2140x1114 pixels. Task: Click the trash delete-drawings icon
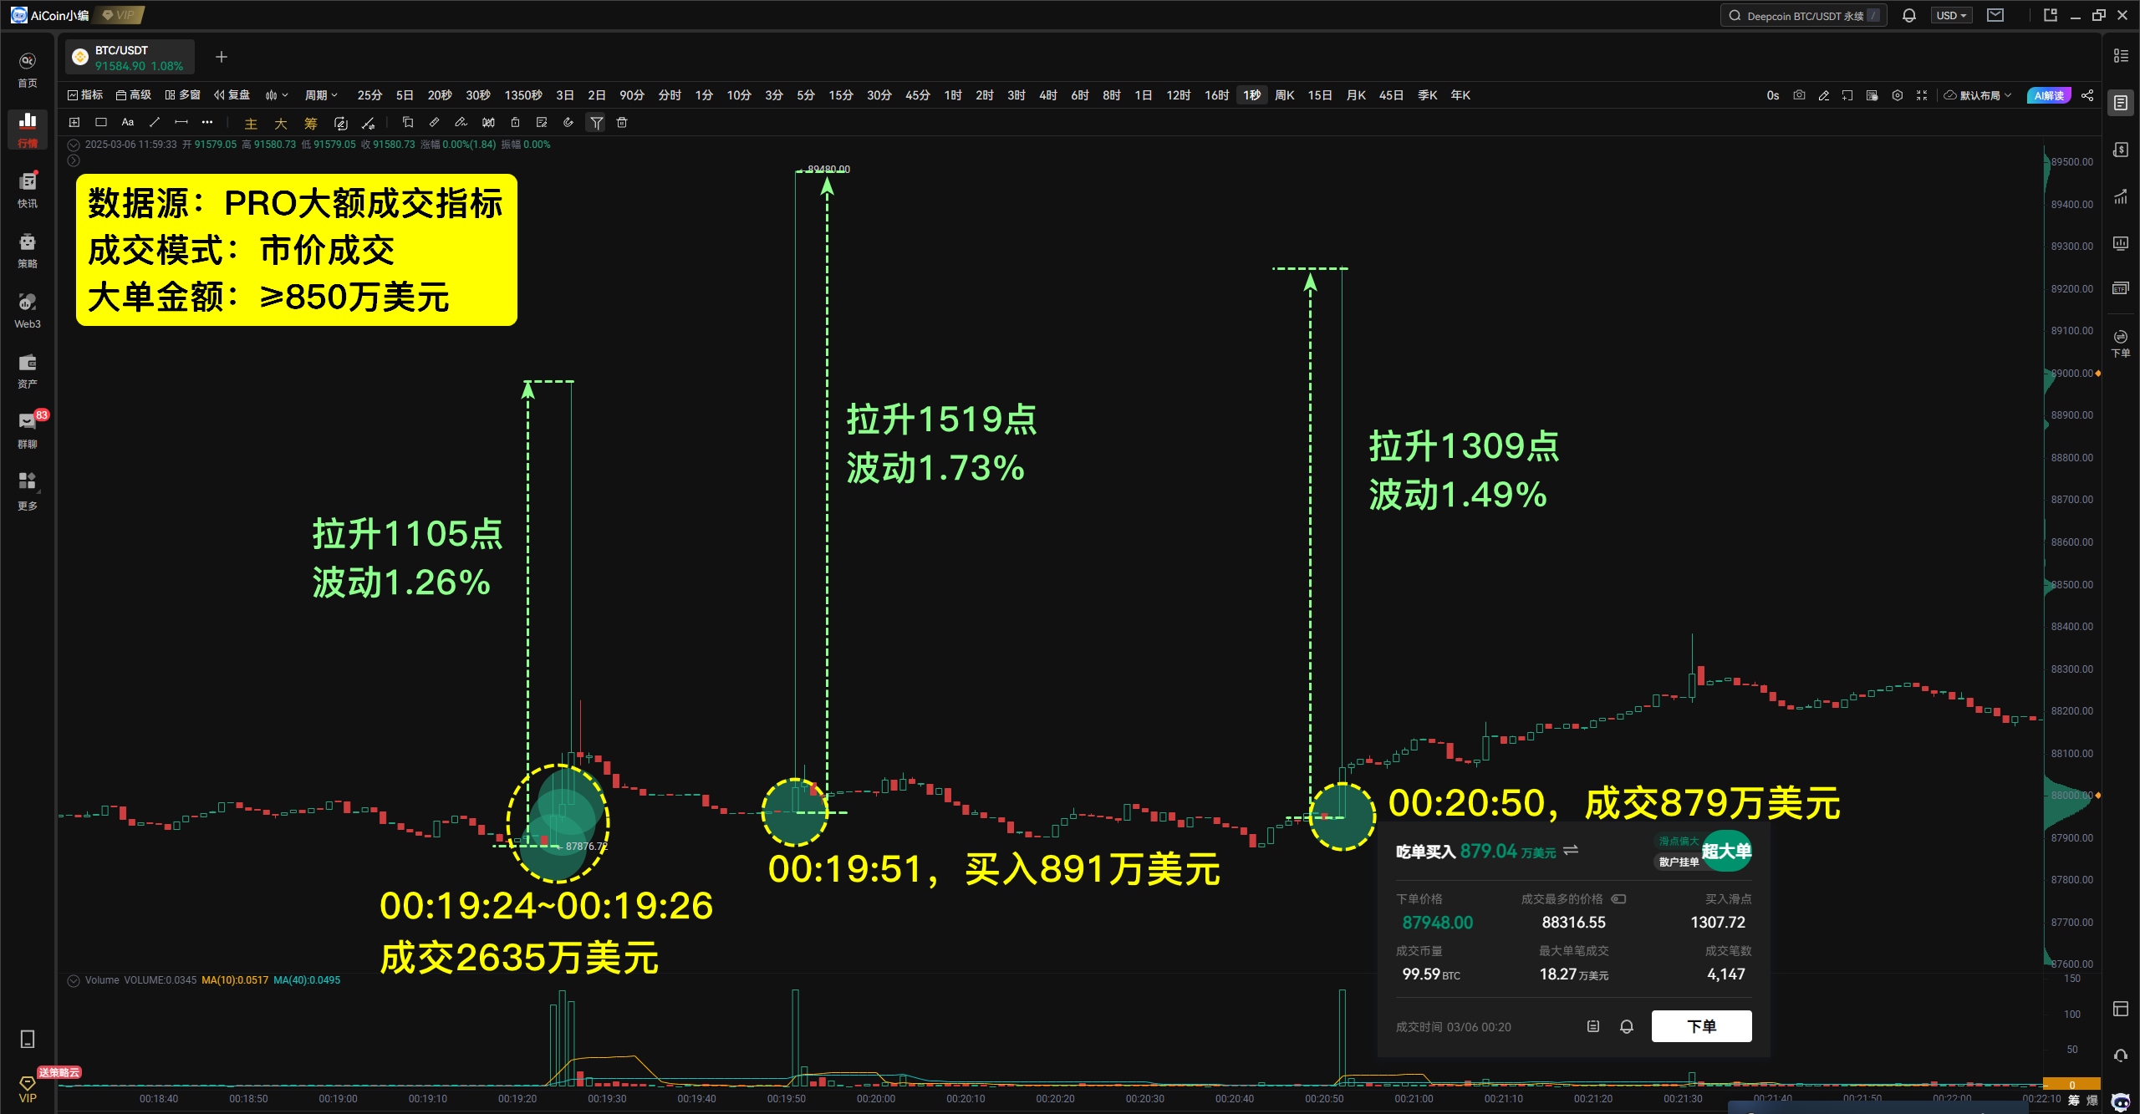[622, 123]
